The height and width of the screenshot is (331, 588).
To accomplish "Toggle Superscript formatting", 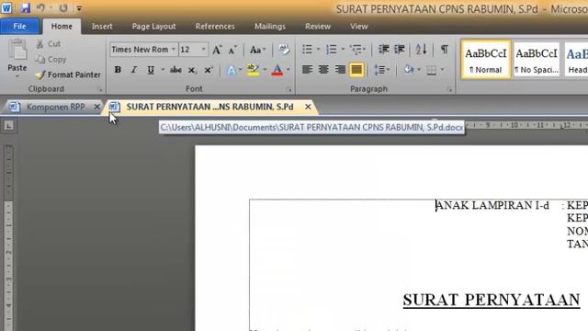I will pos(209,70).
